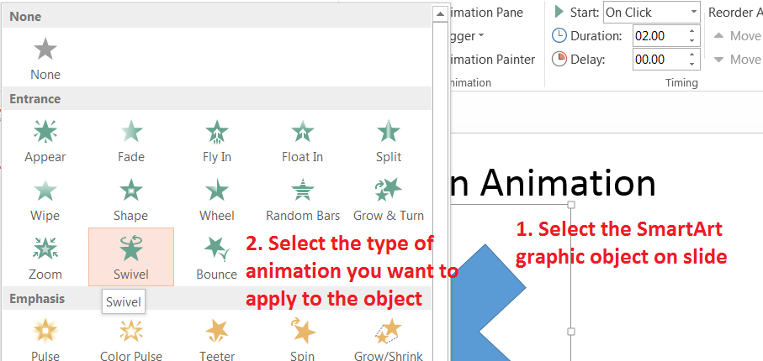763x361 pixels.
Task: Open the Animation Pane
Action: click(488, 13)
